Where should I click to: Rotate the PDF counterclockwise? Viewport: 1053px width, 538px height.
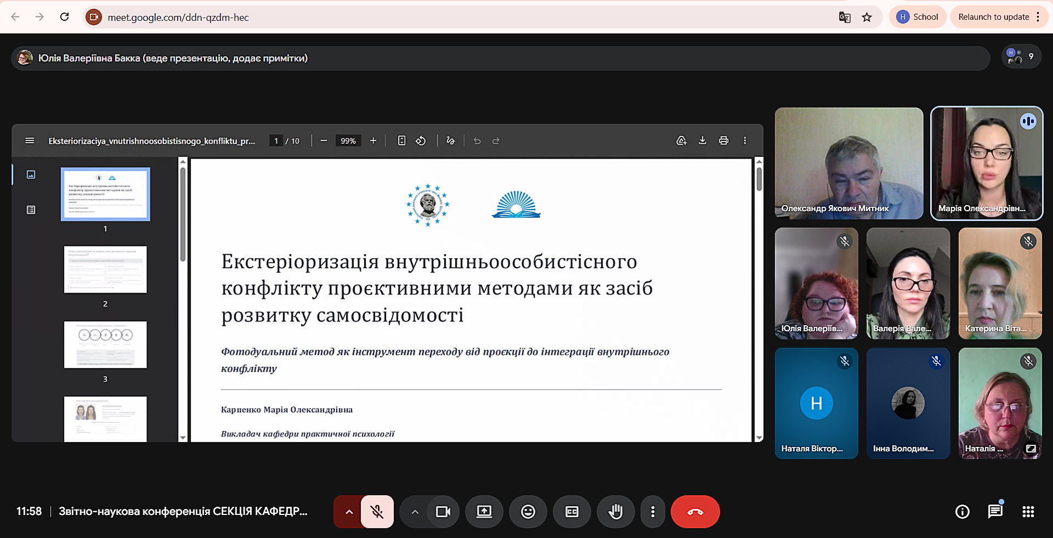pyautogui.click(x=421, y=141)
